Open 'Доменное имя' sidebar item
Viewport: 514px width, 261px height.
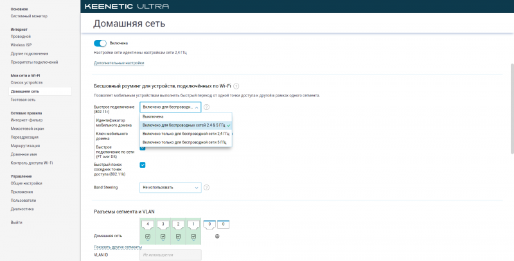(x=24, y=154)
